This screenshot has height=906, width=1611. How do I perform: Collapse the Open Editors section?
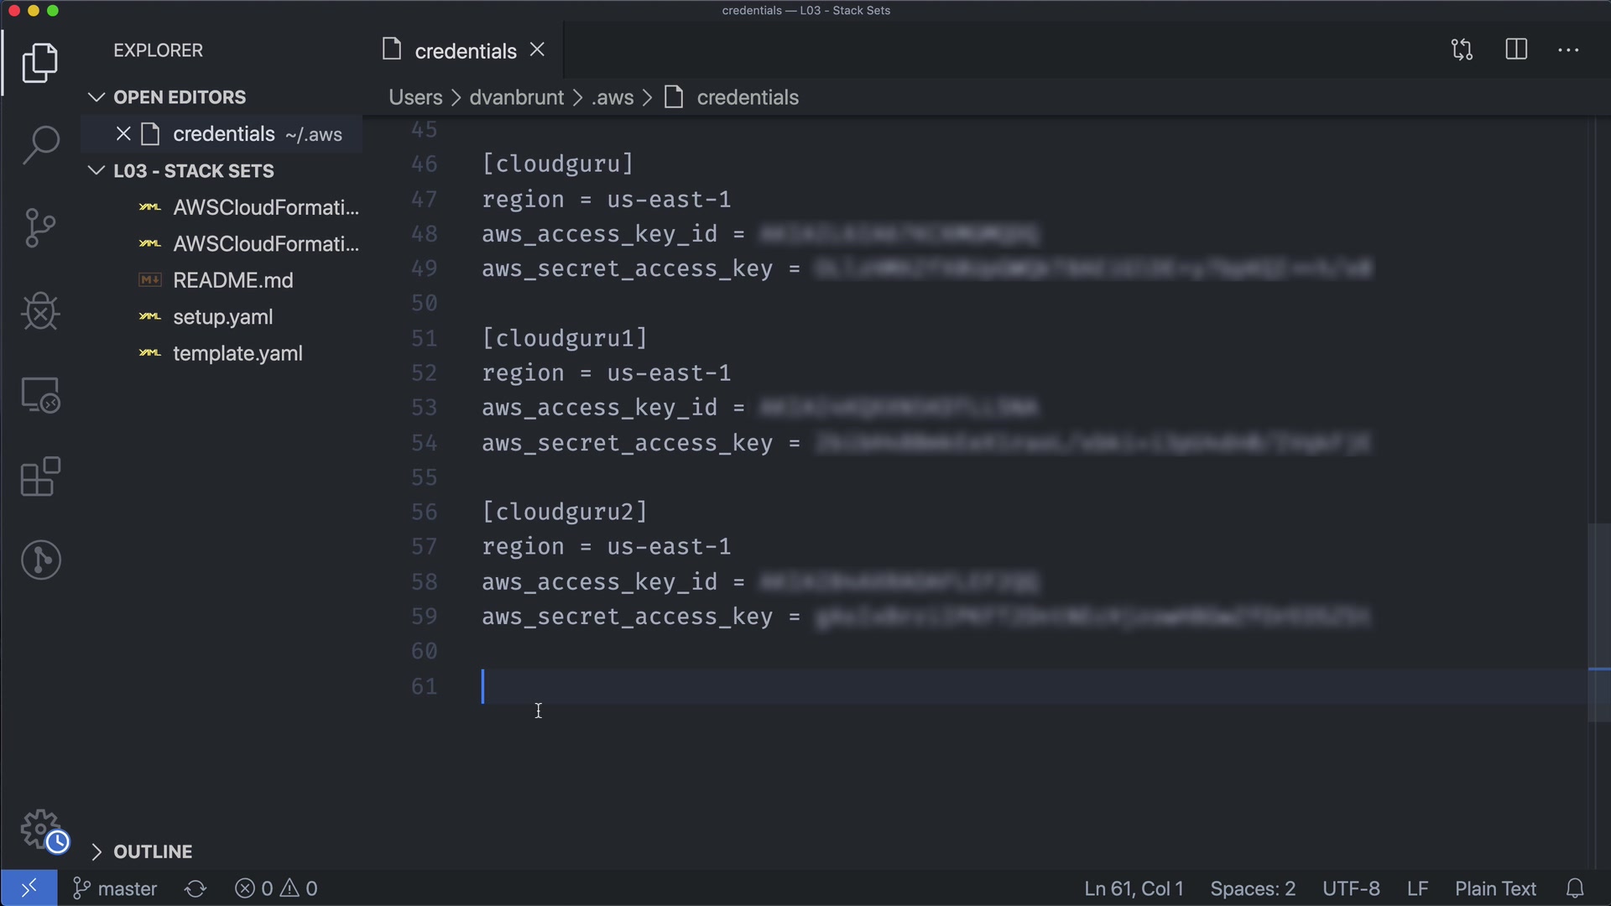point(96,97)
